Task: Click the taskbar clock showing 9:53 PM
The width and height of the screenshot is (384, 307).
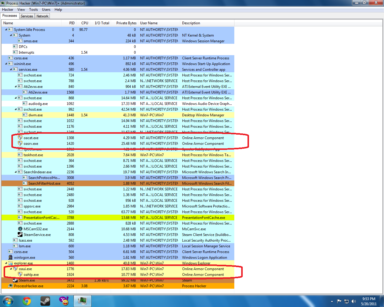Action: click(x=369, y=301)
